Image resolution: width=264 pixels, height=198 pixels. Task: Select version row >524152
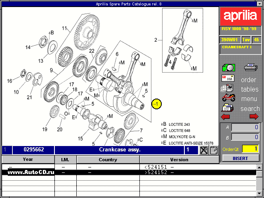coord(129,172)
